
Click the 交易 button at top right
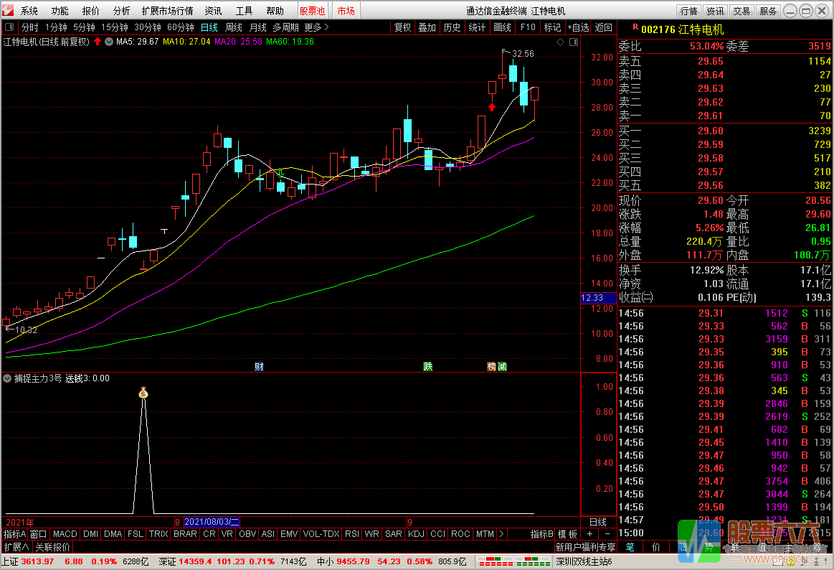click(x=741, y=11)
